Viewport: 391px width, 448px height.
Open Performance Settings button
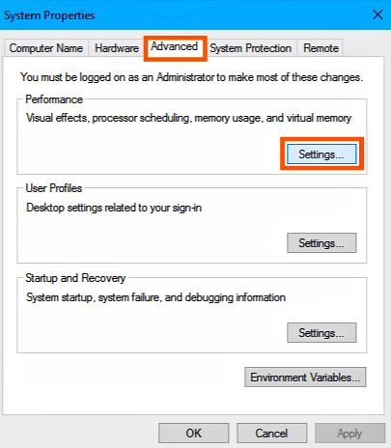pyautogui.click(x=321, y=154)
